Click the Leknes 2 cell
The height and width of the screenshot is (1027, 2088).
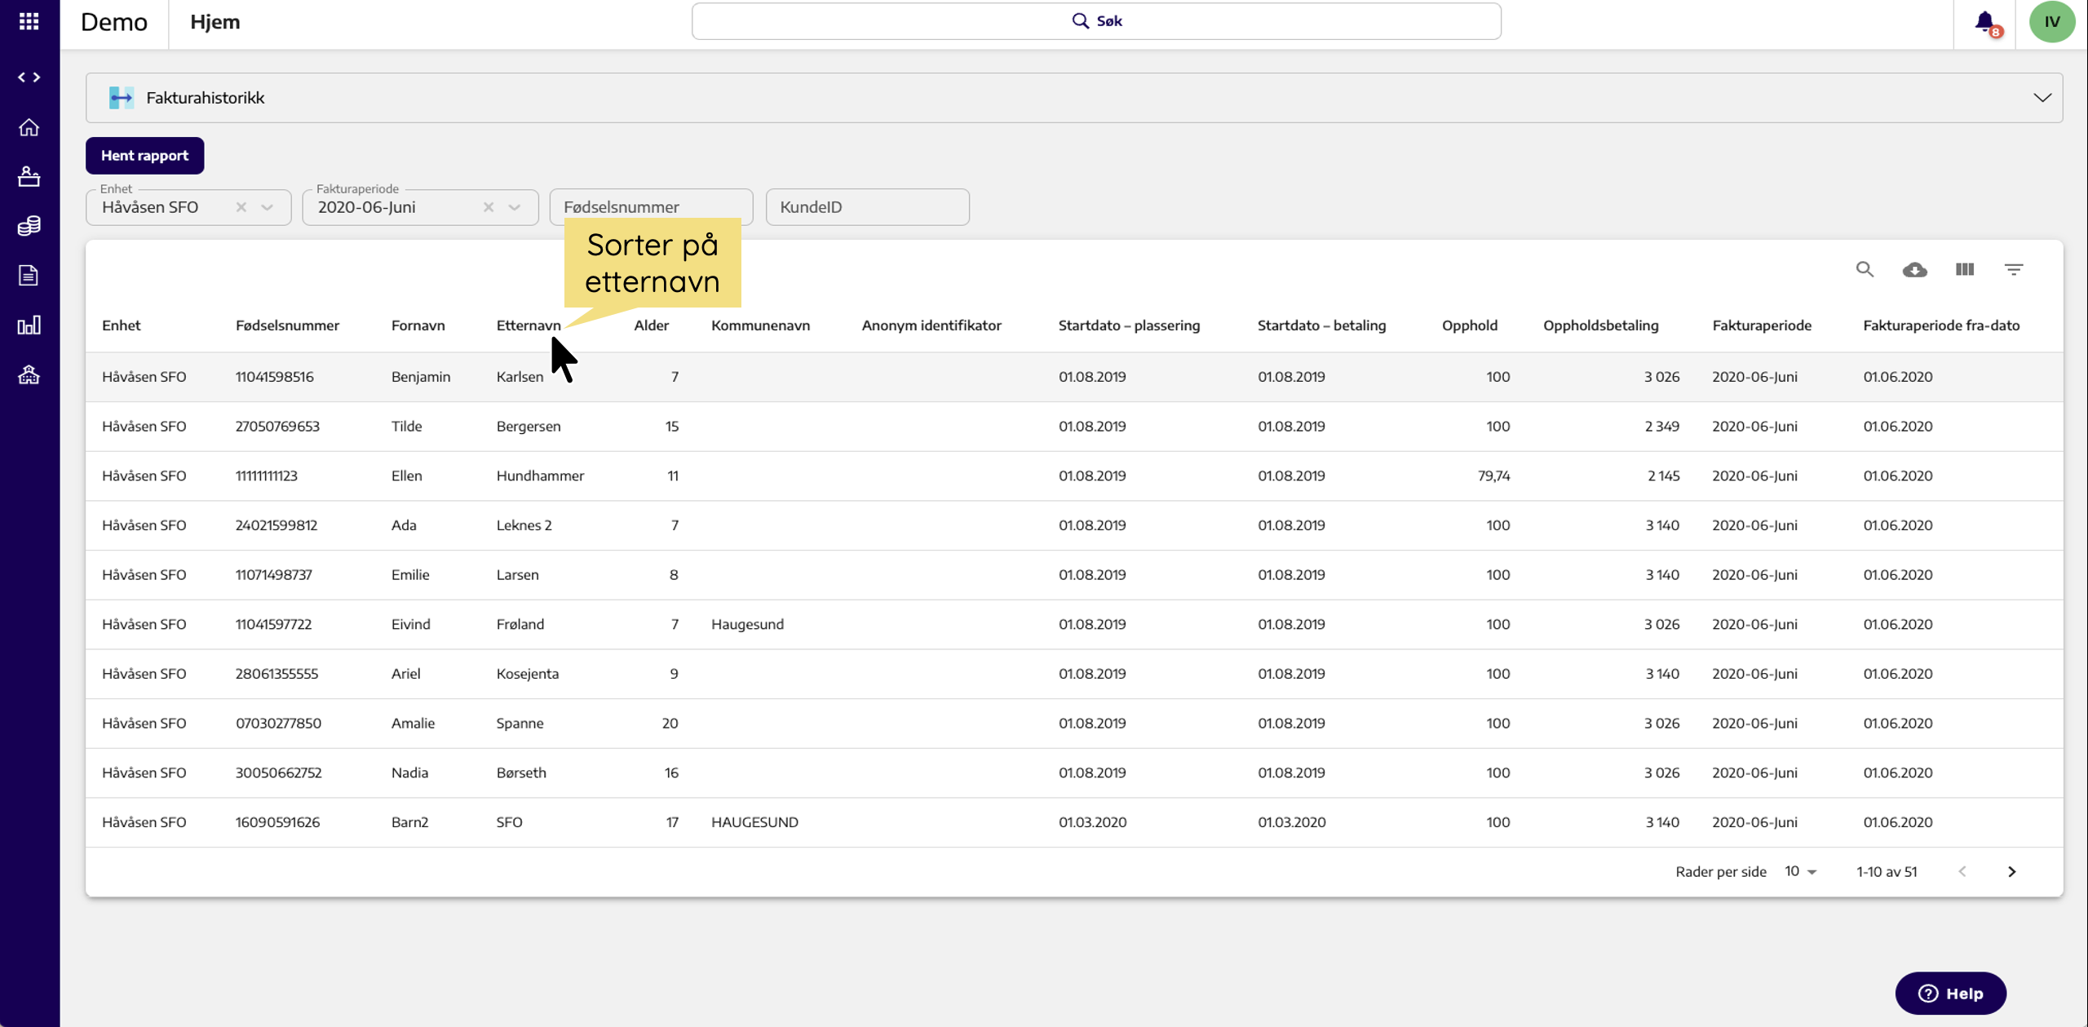(x=524, y=525)
